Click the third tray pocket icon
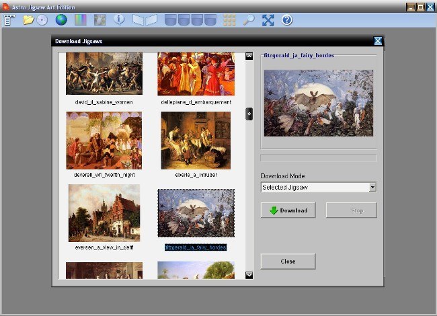The height and width of the screenshot is (316, 437). [x=197, y=20]
